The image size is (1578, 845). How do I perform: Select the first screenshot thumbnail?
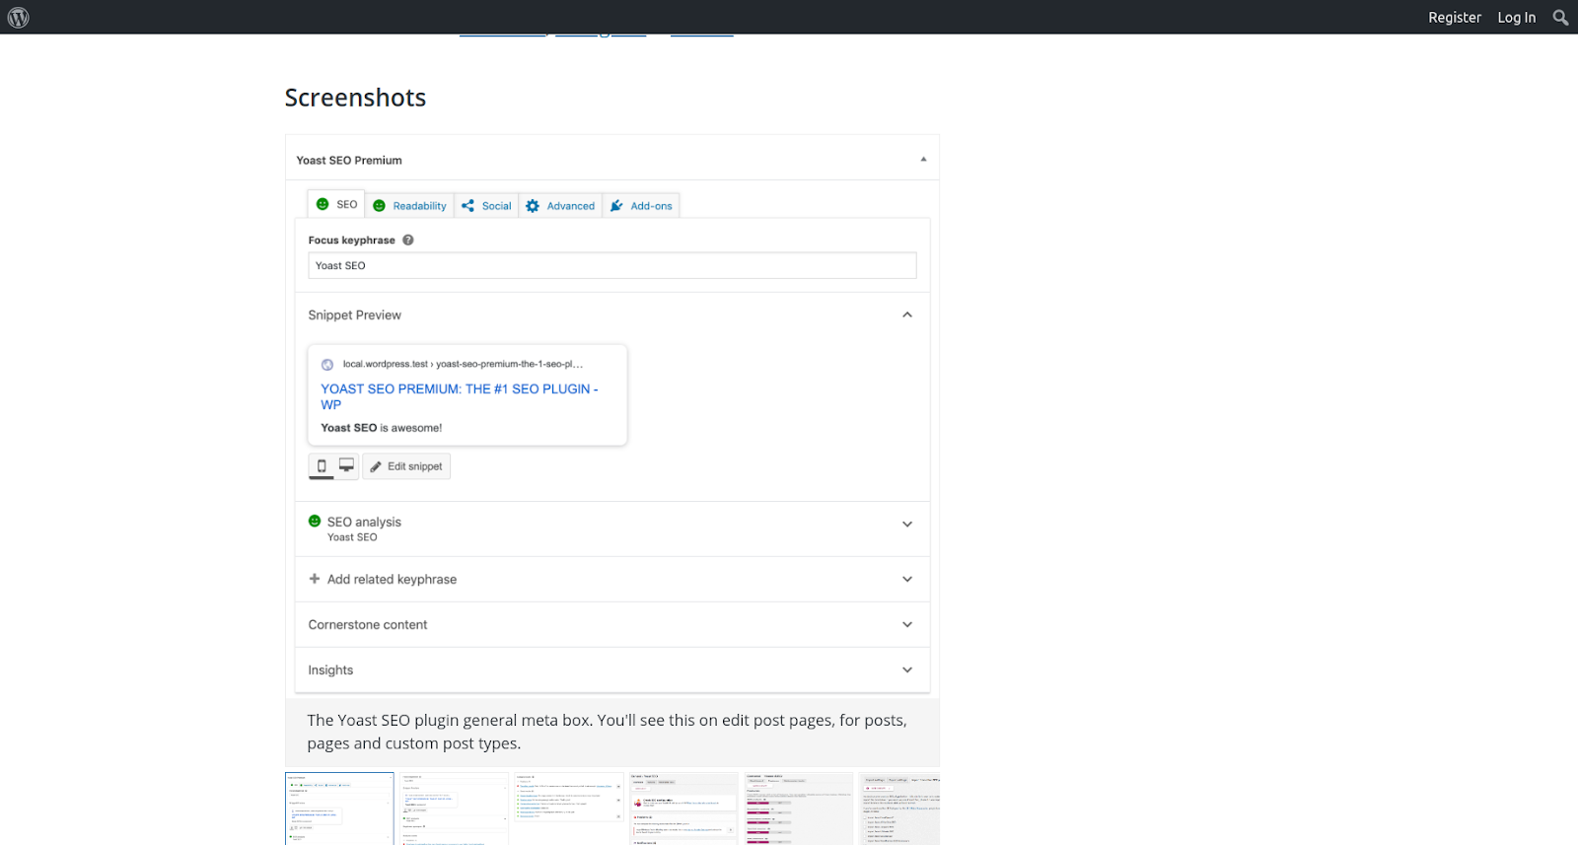(339, 809)
